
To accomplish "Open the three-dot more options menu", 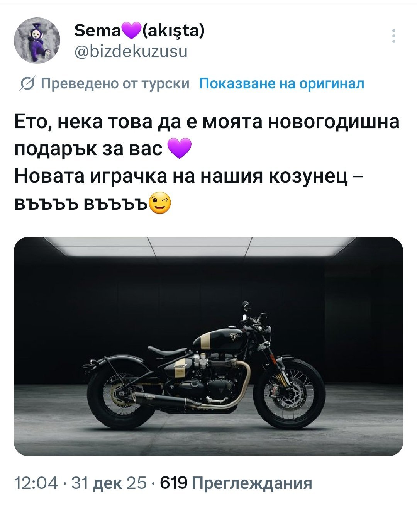I will pos(394,36).
